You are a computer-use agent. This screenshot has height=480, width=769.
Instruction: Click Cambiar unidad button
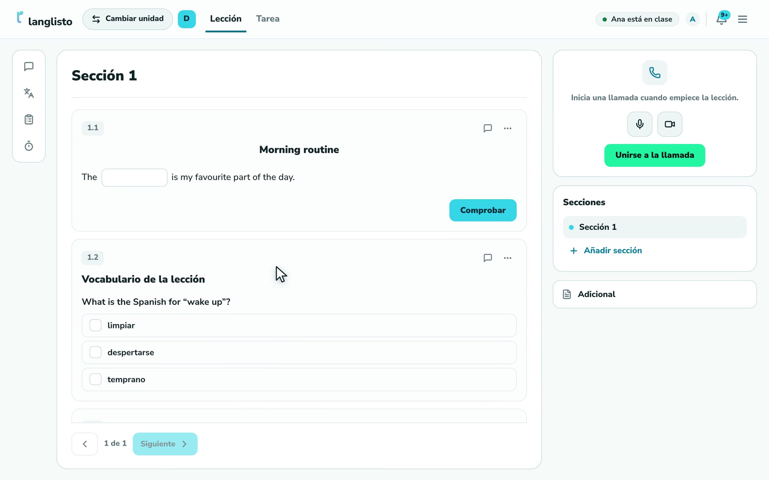click(127, 19)
